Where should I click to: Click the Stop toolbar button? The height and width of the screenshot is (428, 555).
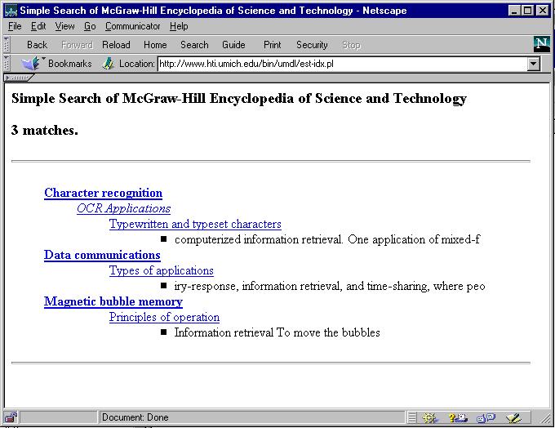pyautogui.click(x=351, y=45)
